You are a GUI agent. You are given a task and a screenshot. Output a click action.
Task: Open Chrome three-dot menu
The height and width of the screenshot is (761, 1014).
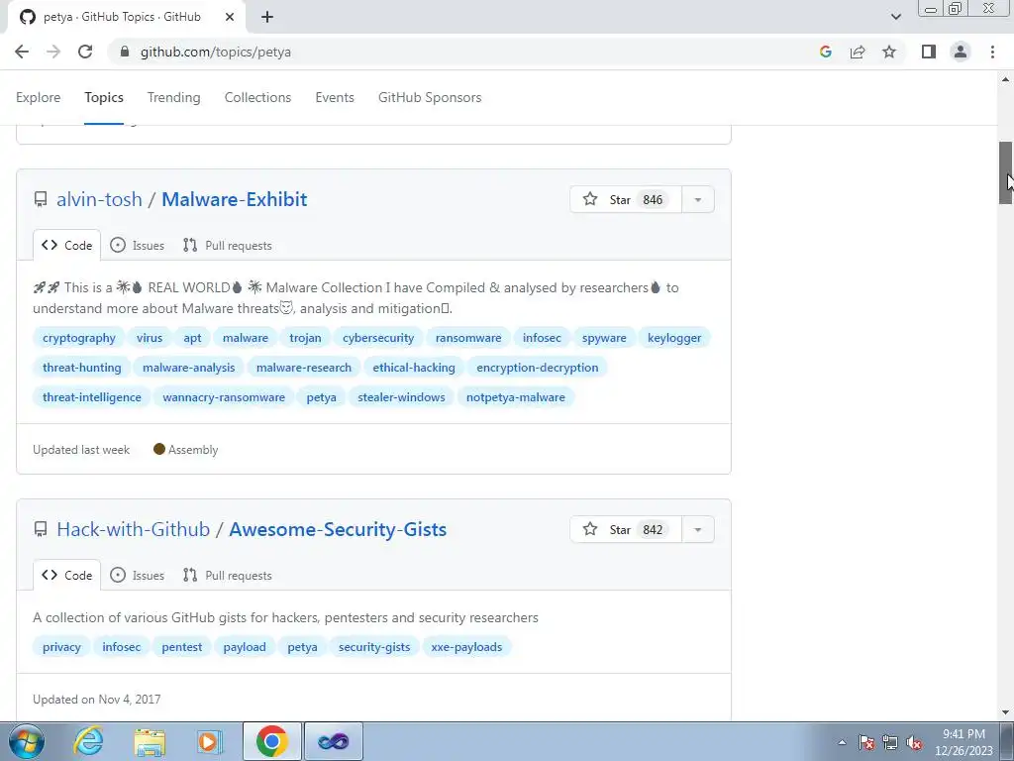(x=992, y=52)
